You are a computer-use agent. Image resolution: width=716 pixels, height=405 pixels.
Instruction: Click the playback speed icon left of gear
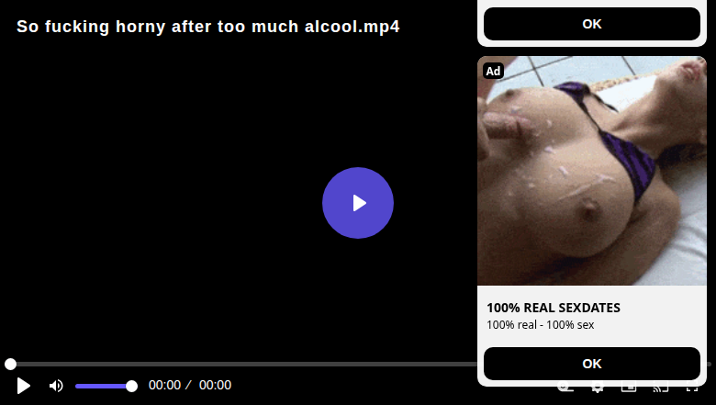565,388
